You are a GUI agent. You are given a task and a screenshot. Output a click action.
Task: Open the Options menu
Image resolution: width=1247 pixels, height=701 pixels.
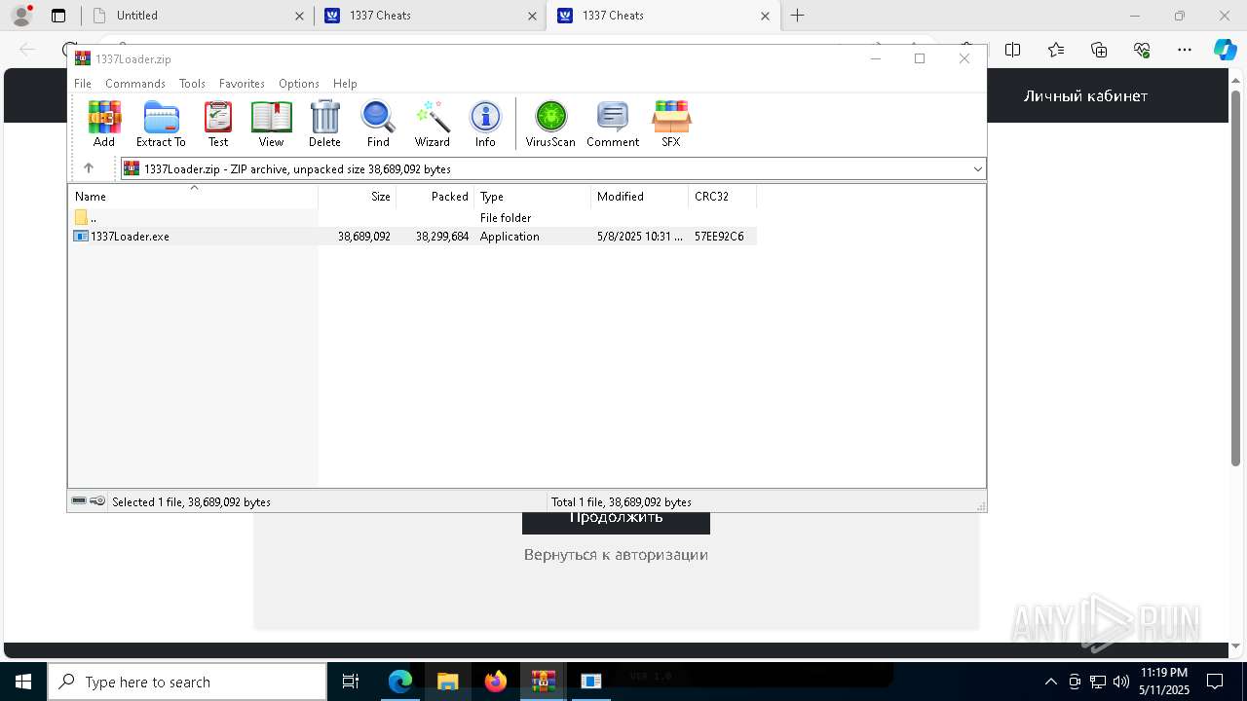(x=299, y=84)
